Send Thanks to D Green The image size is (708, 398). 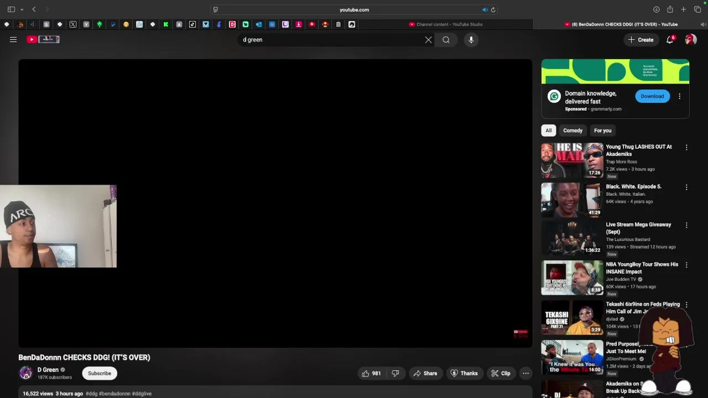click(464, 373)
